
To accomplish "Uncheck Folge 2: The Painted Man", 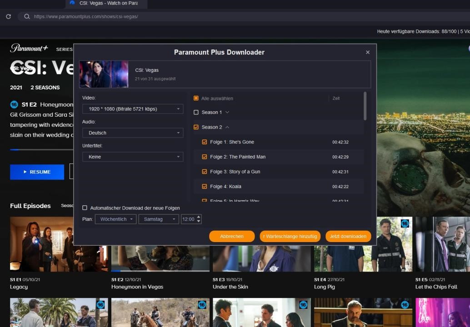I will 205,157.
